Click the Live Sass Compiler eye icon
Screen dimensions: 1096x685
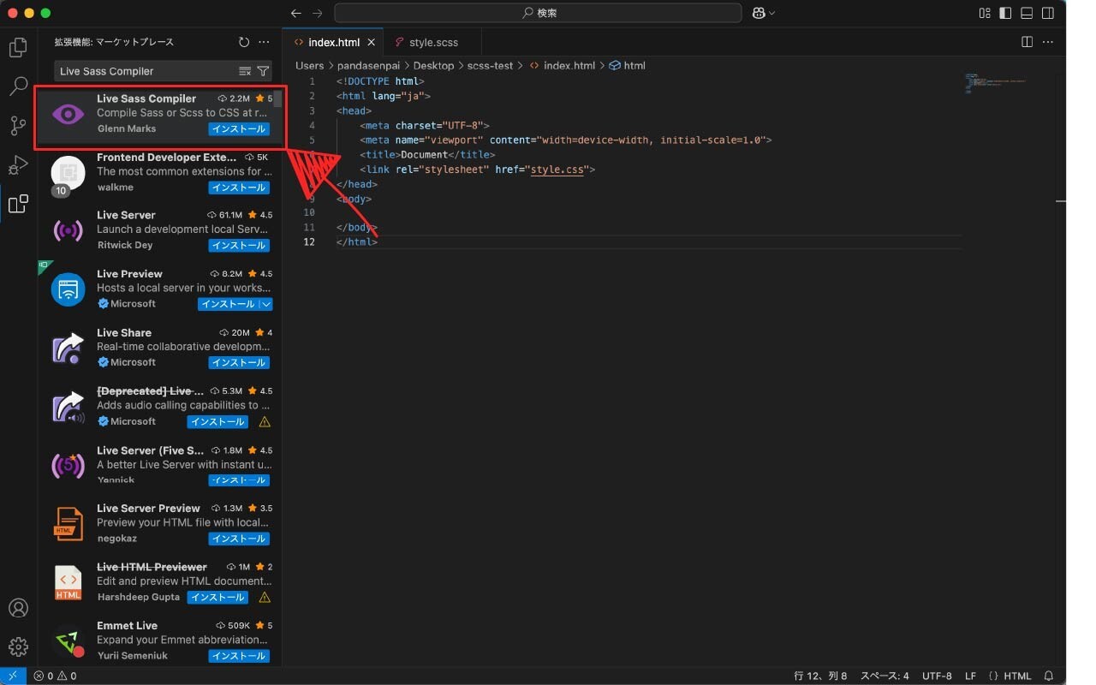tap(68, 114)
